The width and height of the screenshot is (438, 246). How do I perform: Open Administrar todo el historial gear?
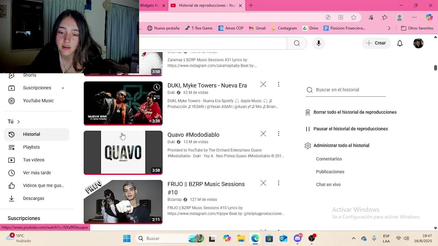308,146
